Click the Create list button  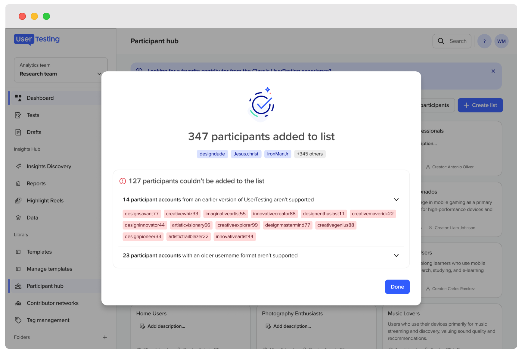click(480, 105)
